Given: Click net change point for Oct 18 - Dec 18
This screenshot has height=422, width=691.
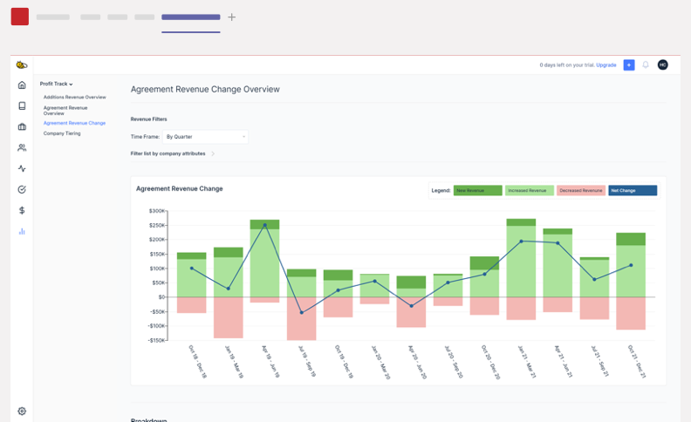Looking at the screenshot, I should tap(192, 269).
